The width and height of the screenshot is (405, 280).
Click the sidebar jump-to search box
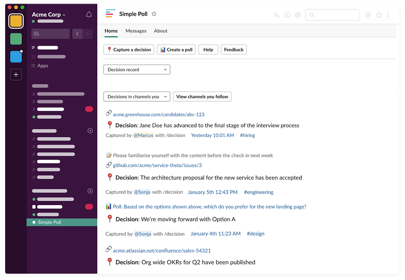[x=50, y=34]
